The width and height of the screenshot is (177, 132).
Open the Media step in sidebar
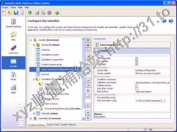(x=13, y=76)
